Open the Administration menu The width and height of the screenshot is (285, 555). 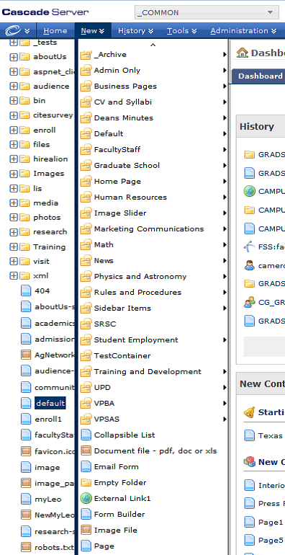pos(243,31)
